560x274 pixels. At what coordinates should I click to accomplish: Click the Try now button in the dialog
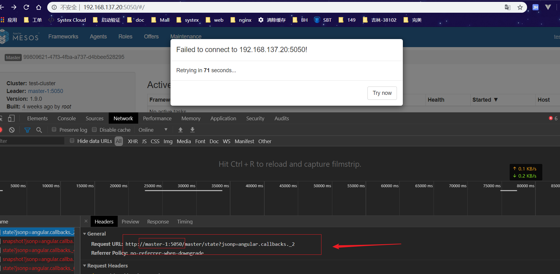click(382, 93)
